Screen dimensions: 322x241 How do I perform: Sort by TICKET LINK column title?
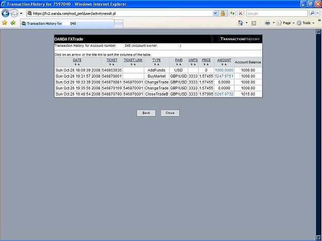[133, 60]
